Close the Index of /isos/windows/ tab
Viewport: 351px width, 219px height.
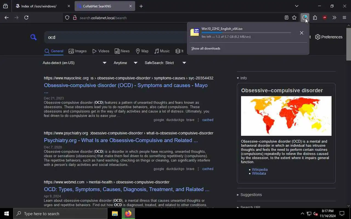pyautogui.click(x=69, y=6)
